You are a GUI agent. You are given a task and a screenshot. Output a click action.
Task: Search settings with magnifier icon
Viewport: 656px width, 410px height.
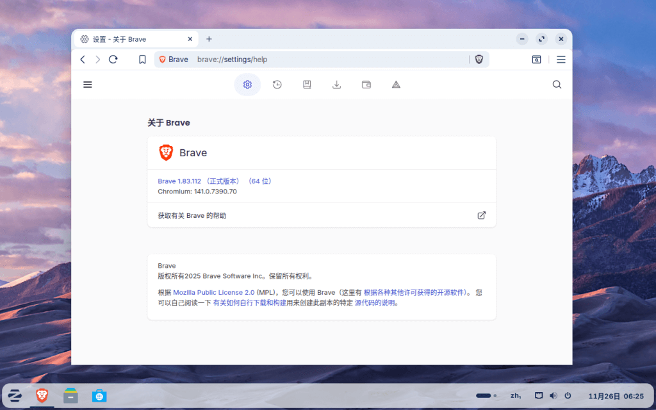[557, 85]
